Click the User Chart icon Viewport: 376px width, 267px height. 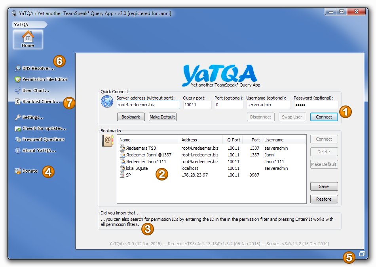(x=18, y=90)
